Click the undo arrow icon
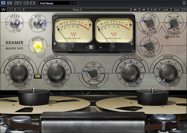187x133 pixels. click(x=11, y=10)
